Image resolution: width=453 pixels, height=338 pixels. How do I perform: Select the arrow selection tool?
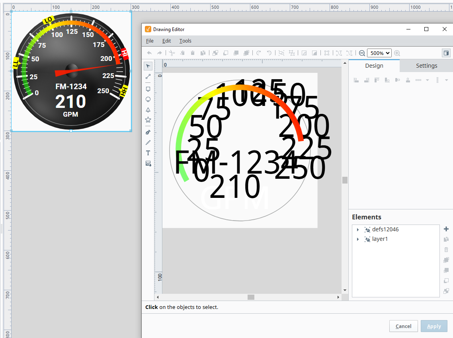pyautogui.click(x=148, y=66)
